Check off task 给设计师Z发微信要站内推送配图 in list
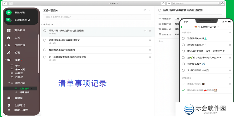 45,30
